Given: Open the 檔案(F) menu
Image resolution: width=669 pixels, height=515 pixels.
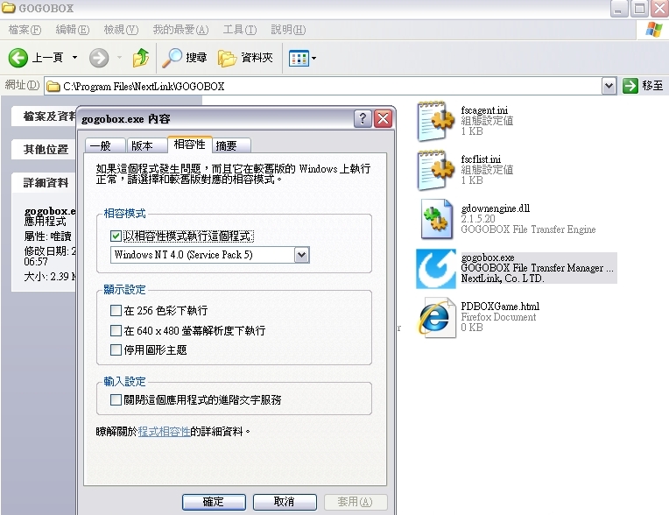Looking at the screenshot, I should (x=25, y=30).
